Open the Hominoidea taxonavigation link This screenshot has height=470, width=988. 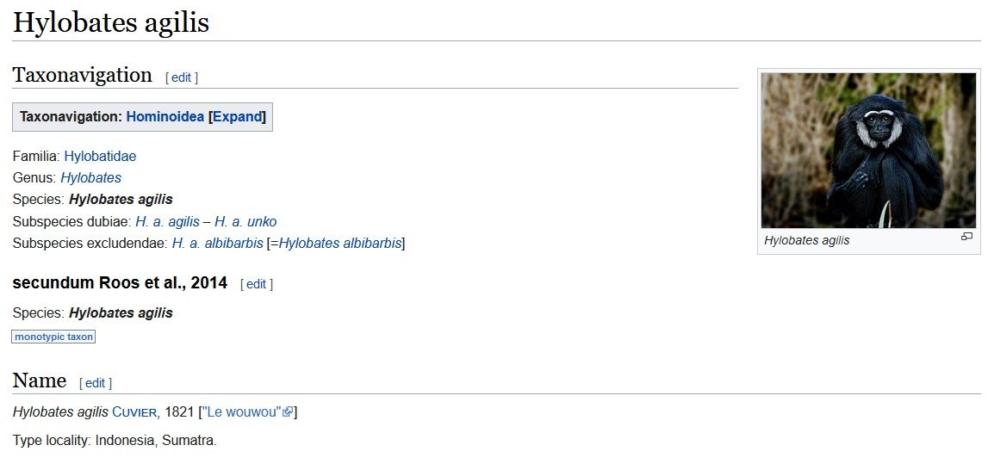(165, 116)
